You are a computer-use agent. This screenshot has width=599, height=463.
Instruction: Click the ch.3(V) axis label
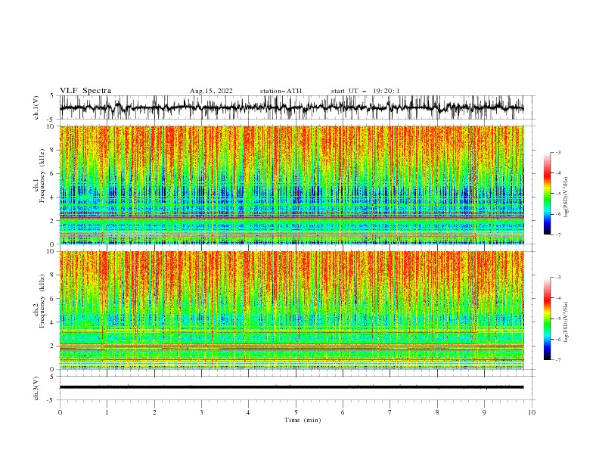36,388
